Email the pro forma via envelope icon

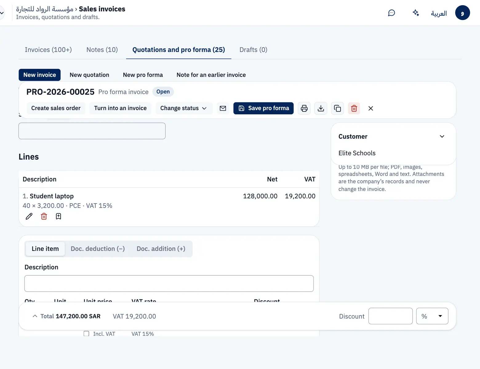pos(223,108)
